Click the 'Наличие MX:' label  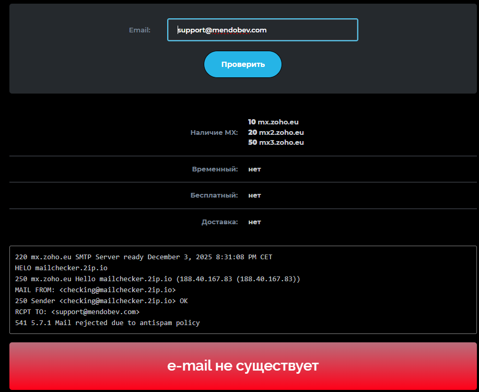coord(214,132)
